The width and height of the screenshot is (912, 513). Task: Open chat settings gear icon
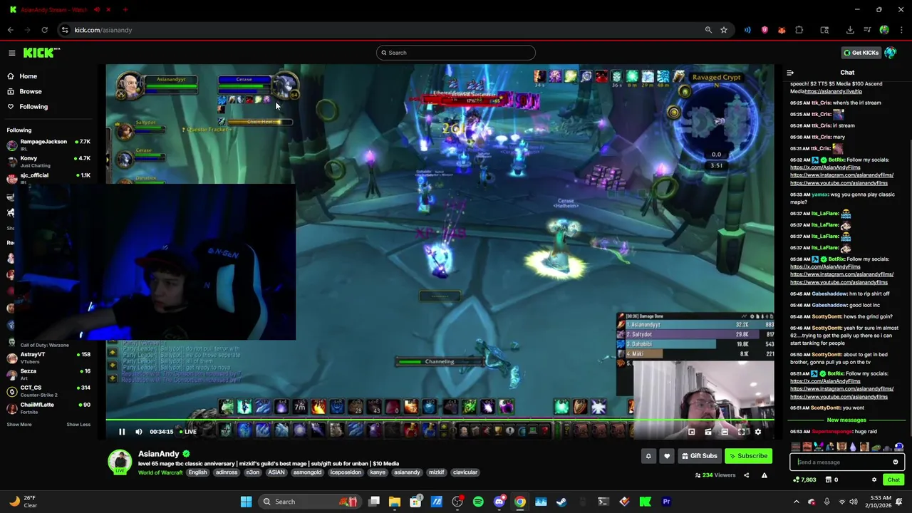pos(874,480)
